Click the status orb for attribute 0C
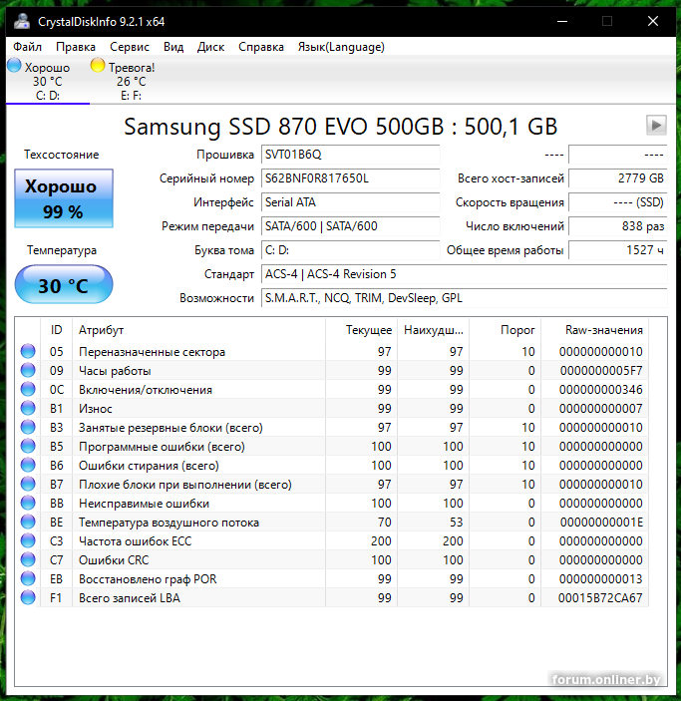Image resolution: width=681 pixels, height=701 pixels. coord(28,390)
